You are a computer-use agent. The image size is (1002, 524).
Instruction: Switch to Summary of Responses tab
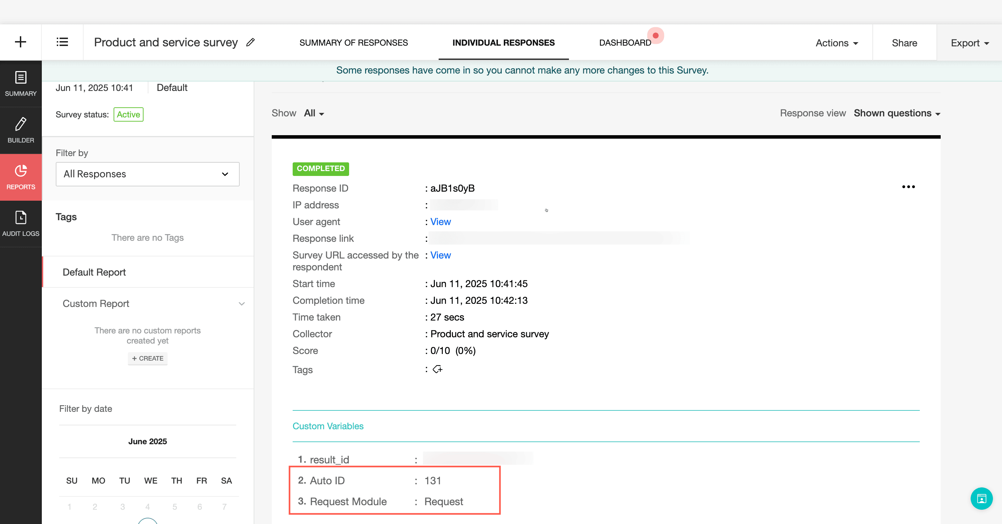point(353,43)
